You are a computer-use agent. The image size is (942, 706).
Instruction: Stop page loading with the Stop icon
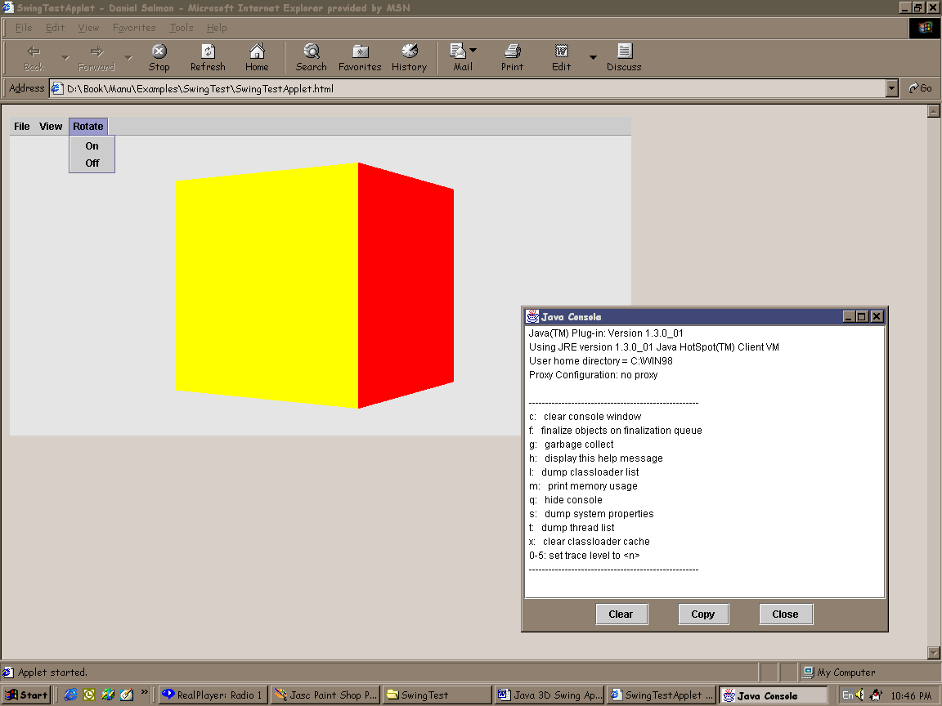[159, 51]
